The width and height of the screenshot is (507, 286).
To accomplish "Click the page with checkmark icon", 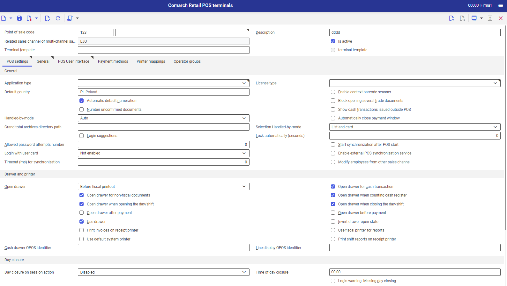I will pos(48,18).
